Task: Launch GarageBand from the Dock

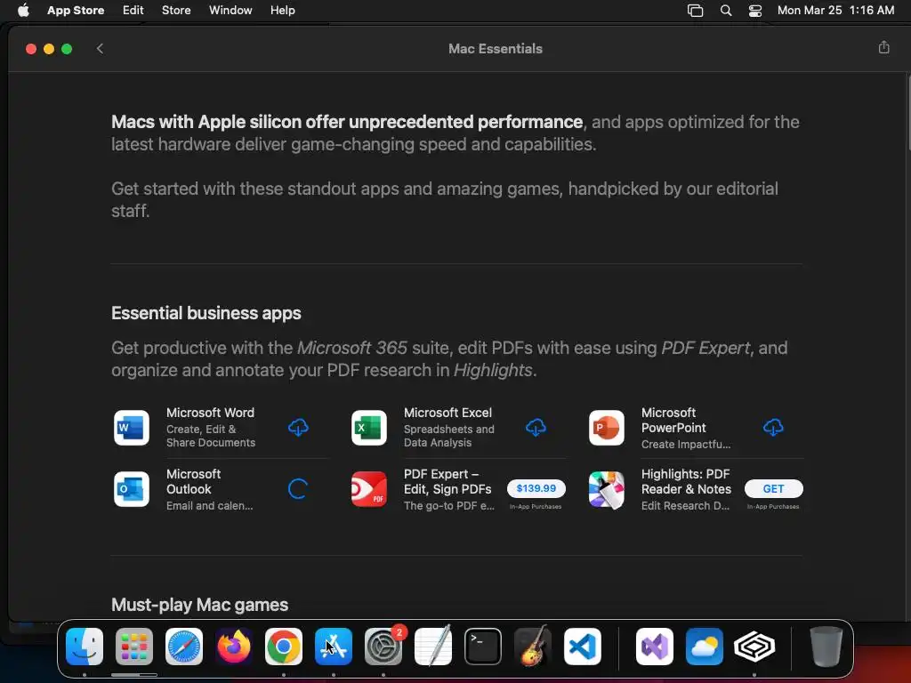Action: [533, 647]
